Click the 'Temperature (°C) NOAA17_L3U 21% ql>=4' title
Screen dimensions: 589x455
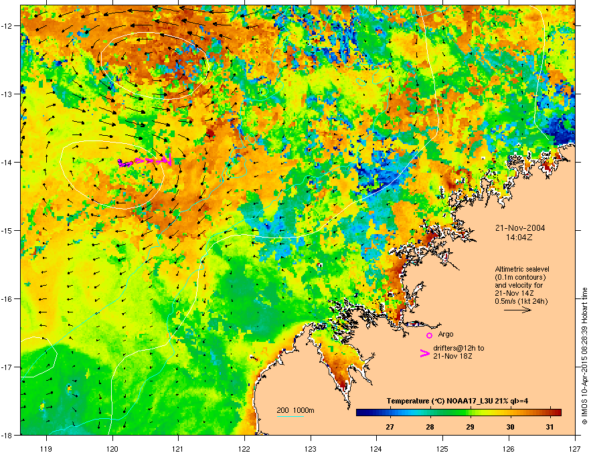click(x=457, y=401)
